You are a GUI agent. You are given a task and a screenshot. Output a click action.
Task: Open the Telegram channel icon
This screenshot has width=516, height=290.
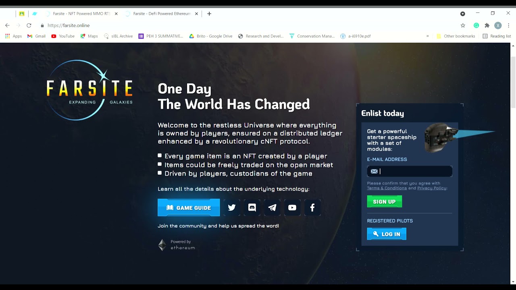pyautogui.click(x=272, y=208)
